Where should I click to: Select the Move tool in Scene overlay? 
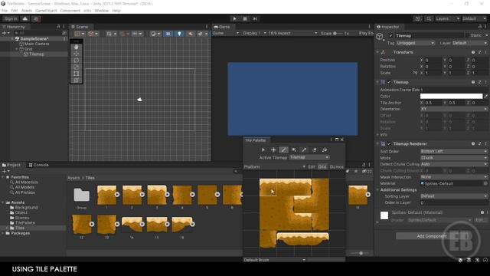(77, 54)
